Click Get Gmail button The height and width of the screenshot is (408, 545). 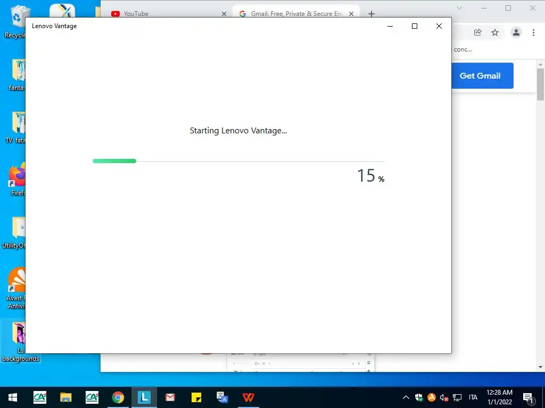click(482, 75)
